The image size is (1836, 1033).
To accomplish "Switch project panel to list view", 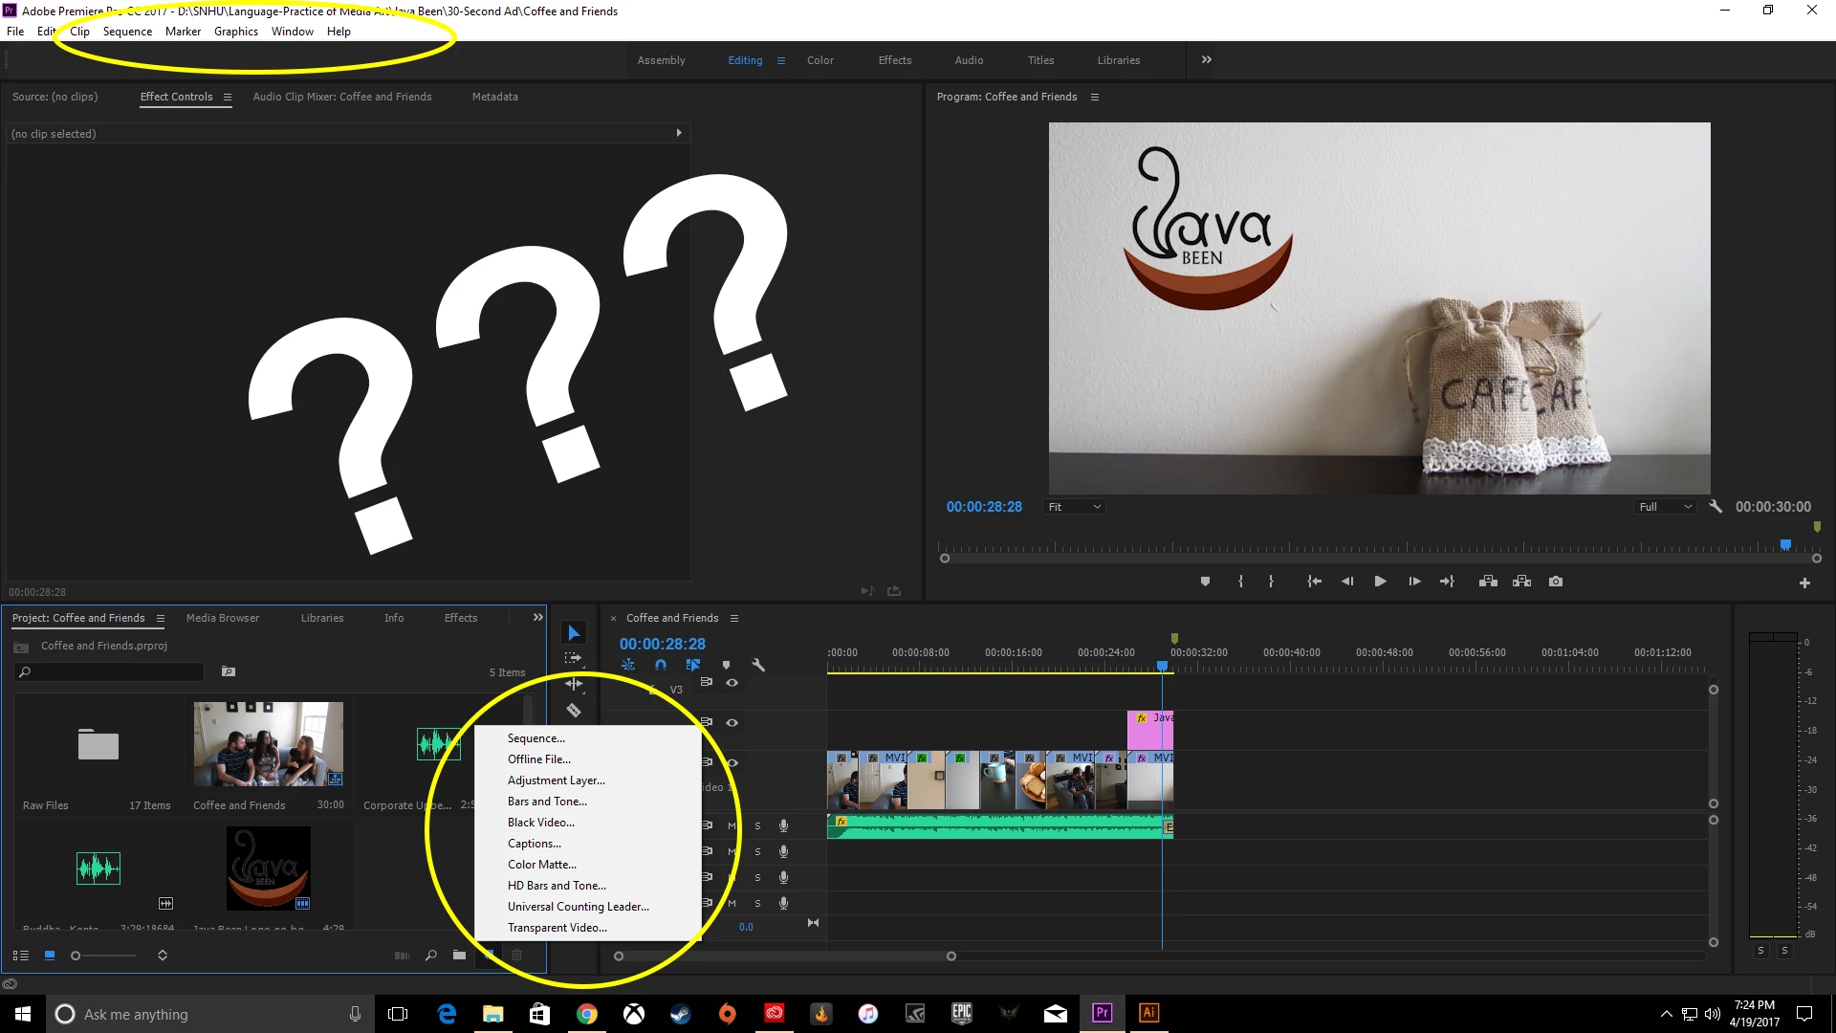I will 20,956.
